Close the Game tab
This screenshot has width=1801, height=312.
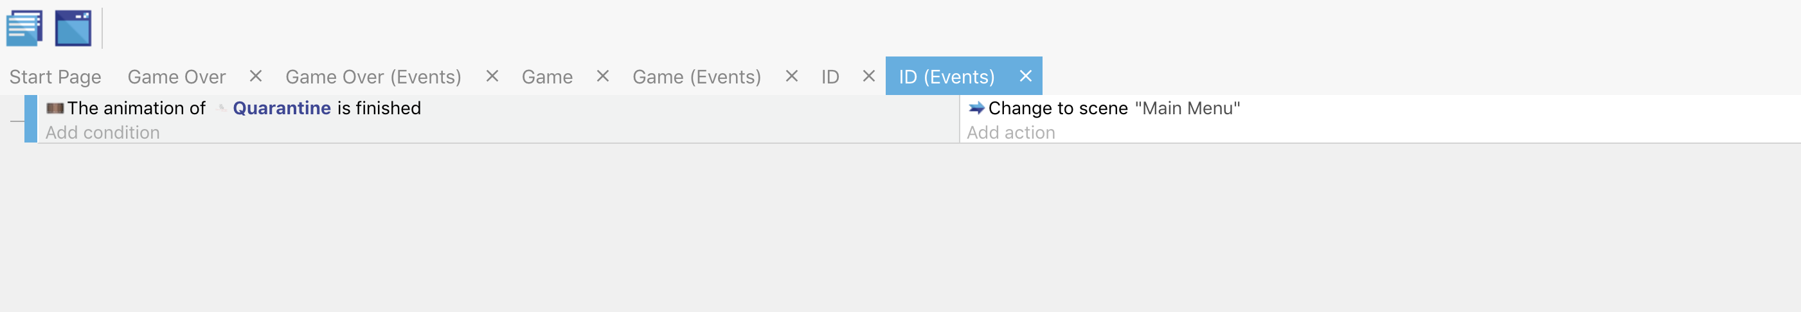coord(603,76)
